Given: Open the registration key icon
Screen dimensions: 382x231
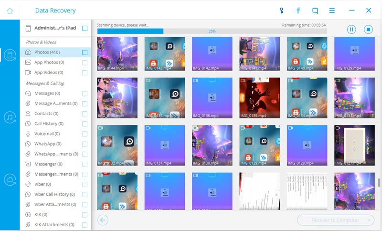Looking at the screenshot, I should click(281, 10).
